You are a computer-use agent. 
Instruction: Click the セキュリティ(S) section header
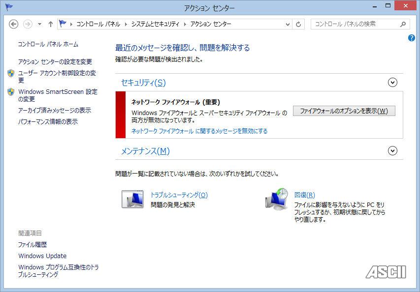143,83
